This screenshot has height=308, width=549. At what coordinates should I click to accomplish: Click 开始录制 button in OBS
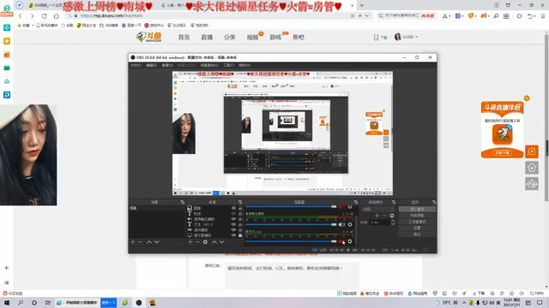pos(417,216)
